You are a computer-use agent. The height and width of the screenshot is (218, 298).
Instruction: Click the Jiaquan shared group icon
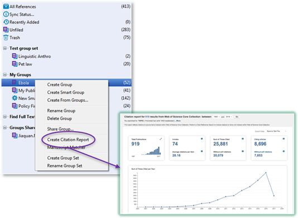tap(15, 136)
